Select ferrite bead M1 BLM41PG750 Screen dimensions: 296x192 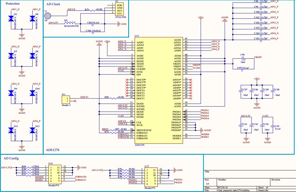click(x=70, y=23)
